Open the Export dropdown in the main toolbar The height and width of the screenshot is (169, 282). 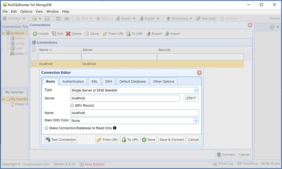click(158, 18)
